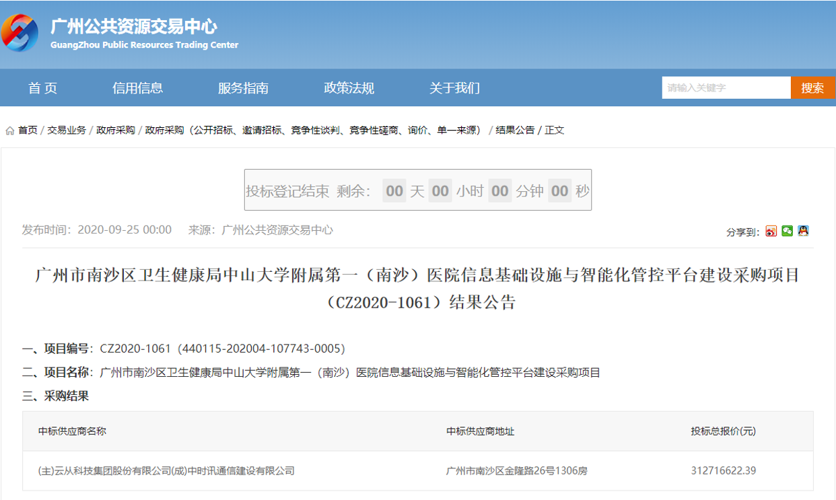Click the countdown timer box
The height and width of the screenshot is (500, 836).
pyautogui.click(x=418, y=190)
